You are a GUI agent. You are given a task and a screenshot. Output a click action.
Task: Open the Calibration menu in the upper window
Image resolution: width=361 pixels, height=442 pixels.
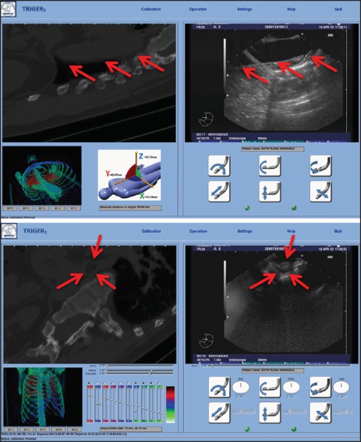click(x=151, y=9)
